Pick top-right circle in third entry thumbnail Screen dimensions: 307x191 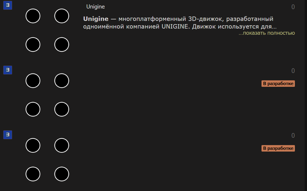(x=61, y=145)
